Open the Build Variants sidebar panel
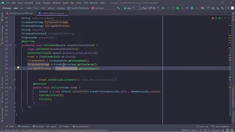235x132 pixels. 2,114
